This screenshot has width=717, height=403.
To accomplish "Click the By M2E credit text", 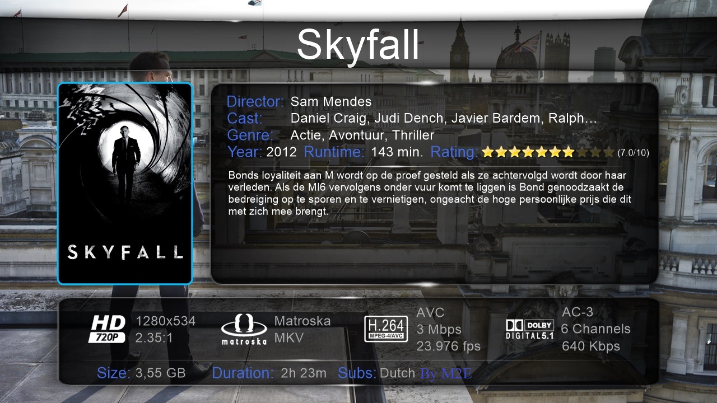I will pyautogui.click(x=446, y=374).
